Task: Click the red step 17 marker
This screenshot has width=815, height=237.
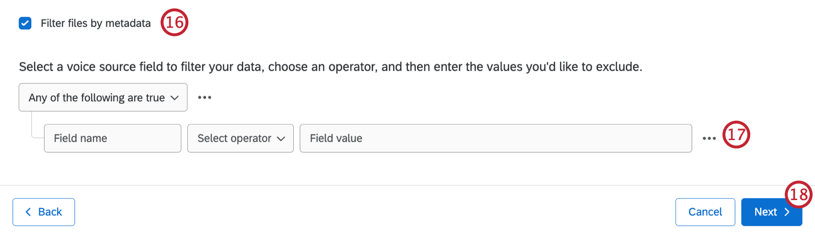Action: click(736, 135)
